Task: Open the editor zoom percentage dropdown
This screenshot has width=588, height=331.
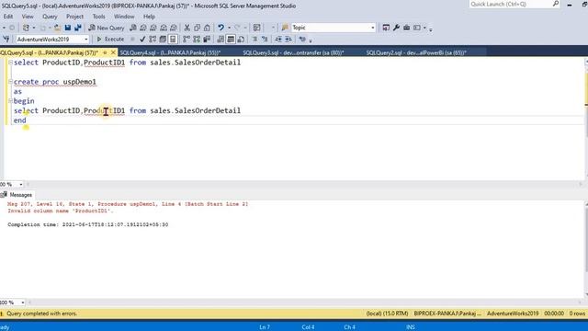Action: pyautogui.click(x=20, y=184)
